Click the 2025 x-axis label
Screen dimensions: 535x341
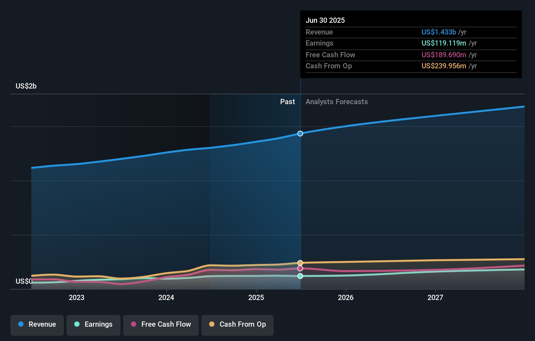(x=256, y=297)
